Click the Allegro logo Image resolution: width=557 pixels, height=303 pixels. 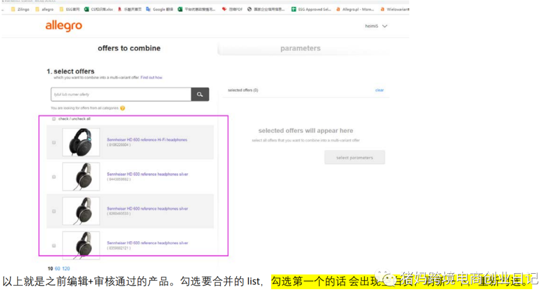coord(63,26)
